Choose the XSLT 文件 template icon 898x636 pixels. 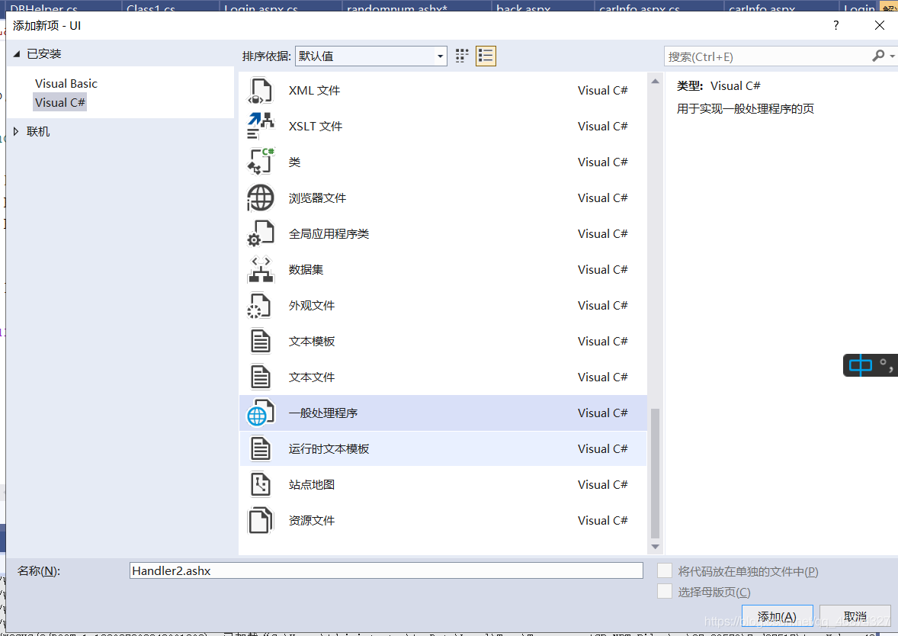[261, 126]
